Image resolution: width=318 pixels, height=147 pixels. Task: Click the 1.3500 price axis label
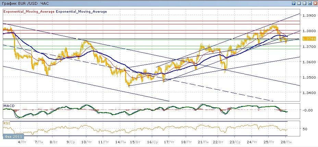point(309,77)
